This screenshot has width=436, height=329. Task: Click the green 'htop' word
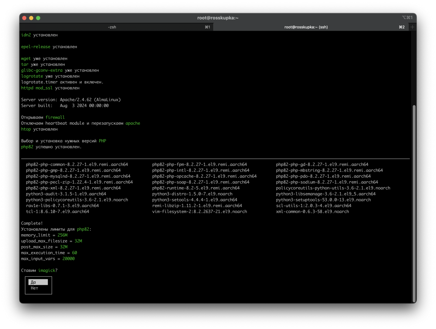click(26, 129)
